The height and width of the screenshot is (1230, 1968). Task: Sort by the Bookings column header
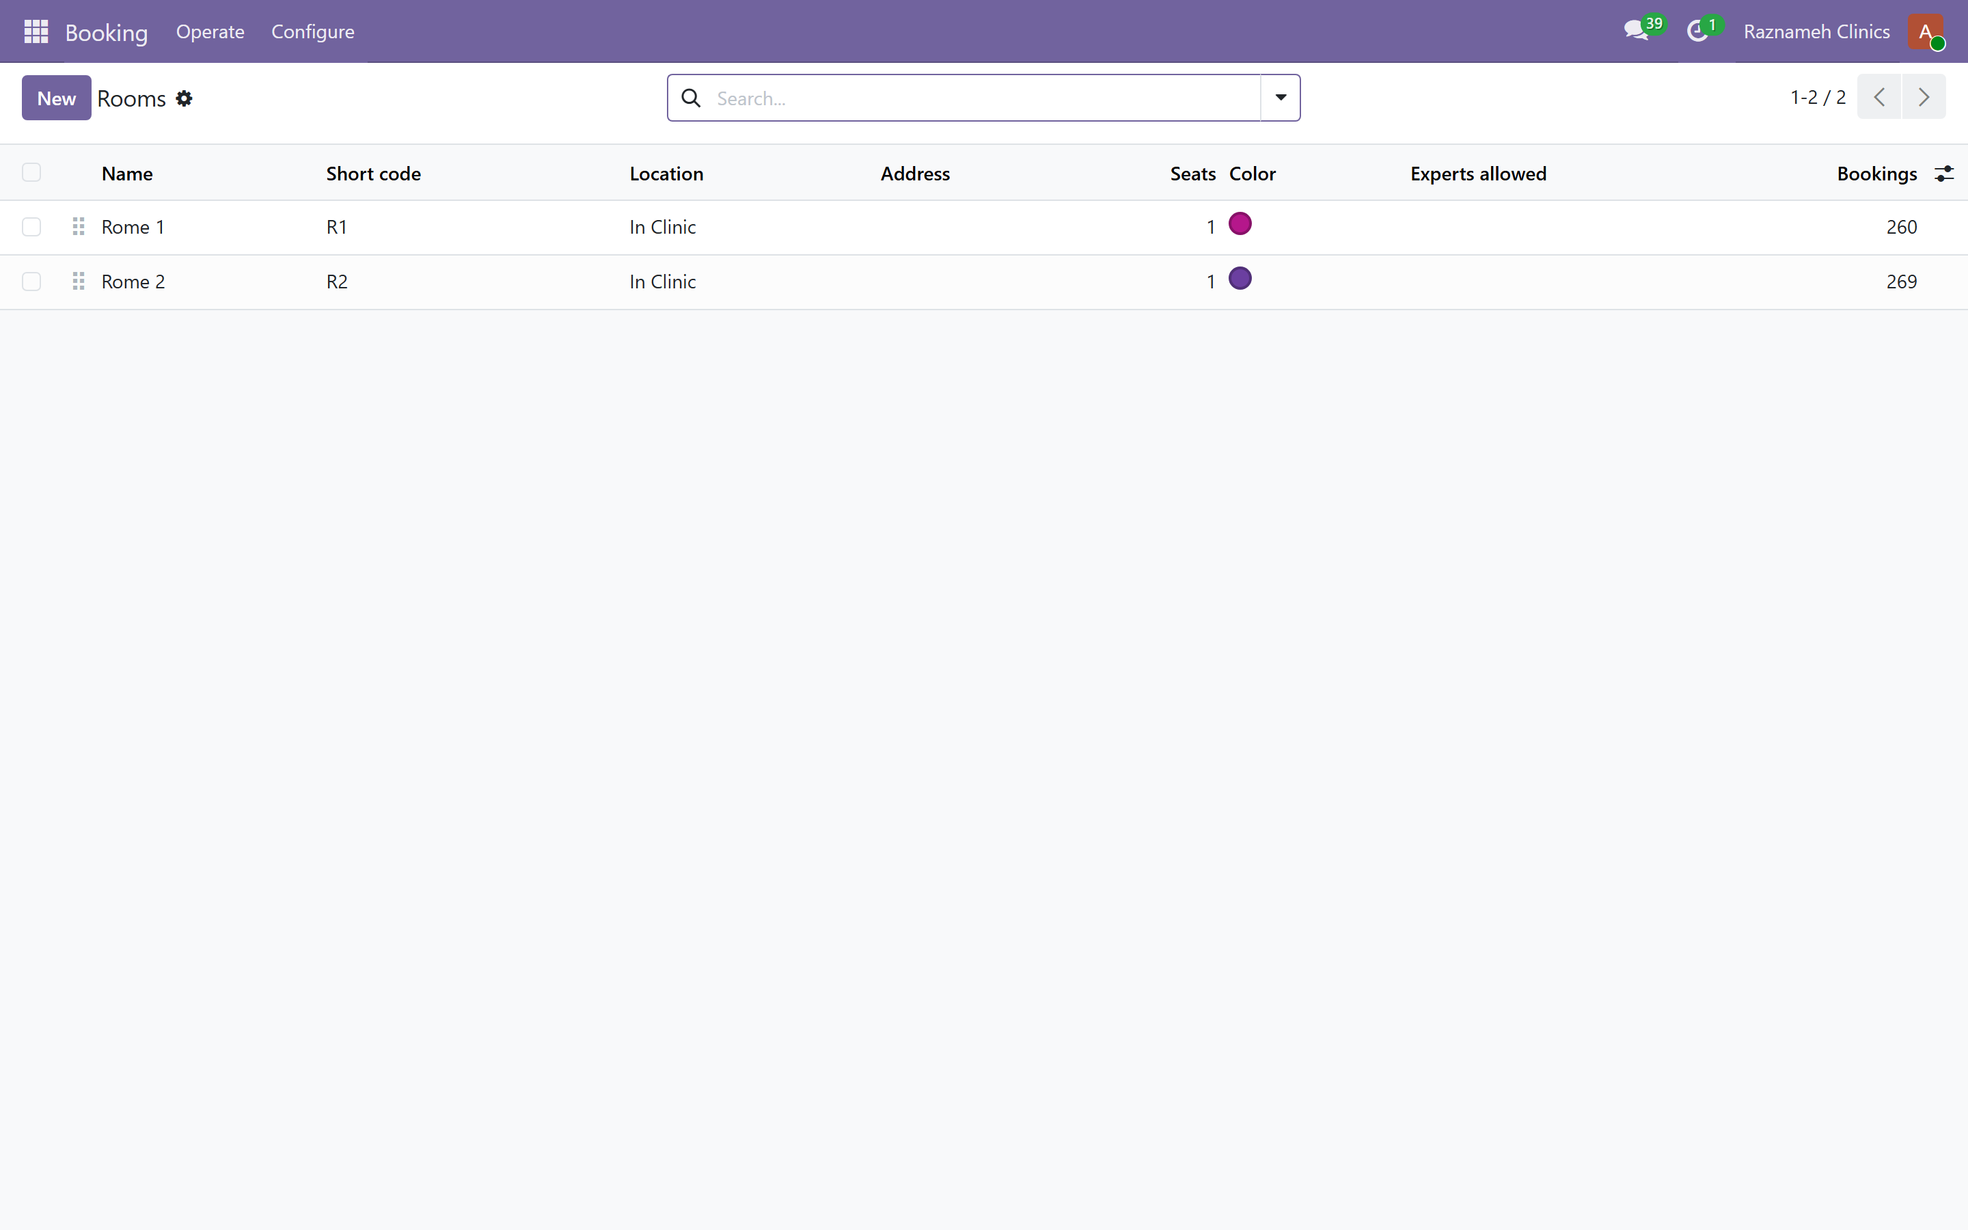(x=1877, y=174)
